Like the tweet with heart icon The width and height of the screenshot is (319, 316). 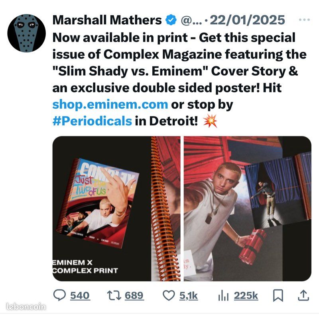169,295
